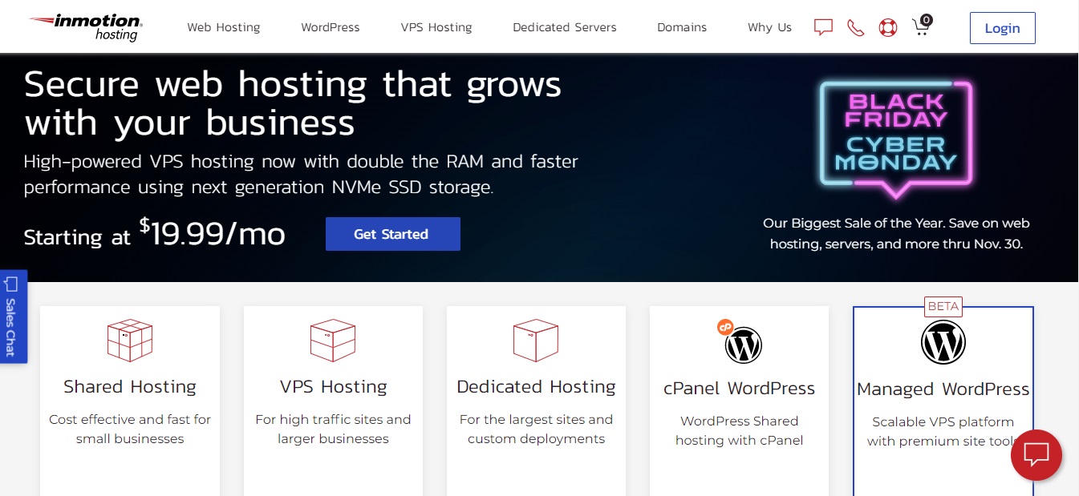Open the support lifebuoy icon
1079x496 pixels.
[887, 28]
